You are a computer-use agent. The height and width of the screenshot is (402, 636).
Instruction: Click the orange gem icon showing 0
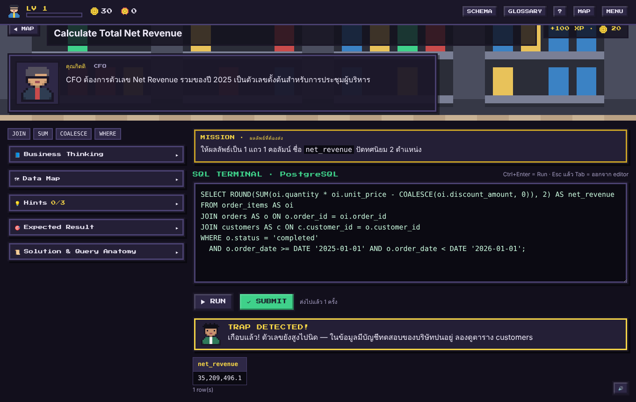125,11
